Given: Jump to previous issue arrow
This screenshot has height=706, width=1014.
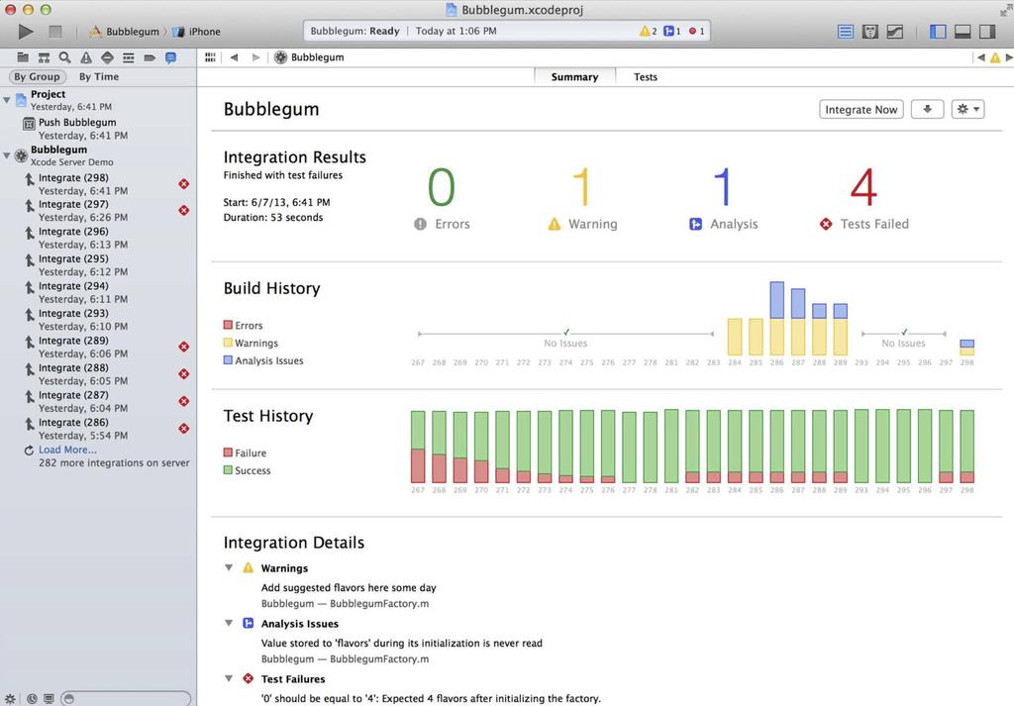Looking at the screenshot, I should pyautogui.click(x=981, y=57).
